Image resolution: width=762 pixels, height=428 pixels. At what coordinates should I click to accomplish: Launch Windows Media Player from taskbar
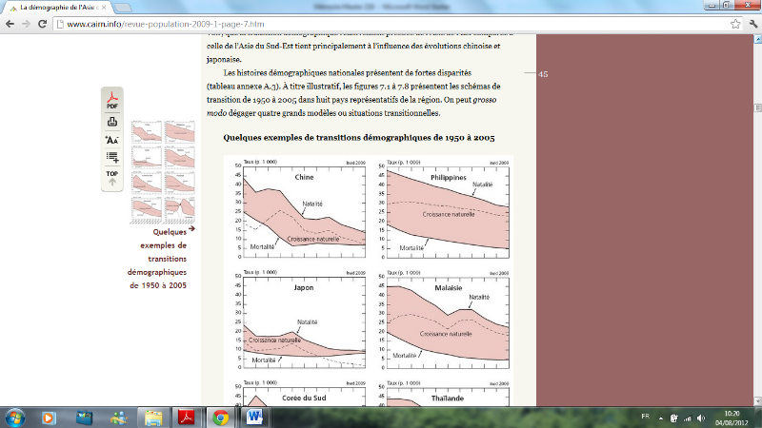pos(49,418)
